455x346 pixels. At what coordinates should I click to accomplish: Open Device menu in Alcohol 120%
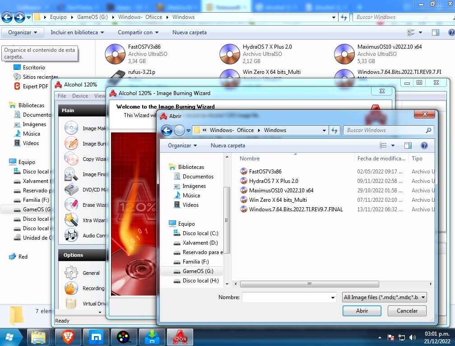coord(80,96)
